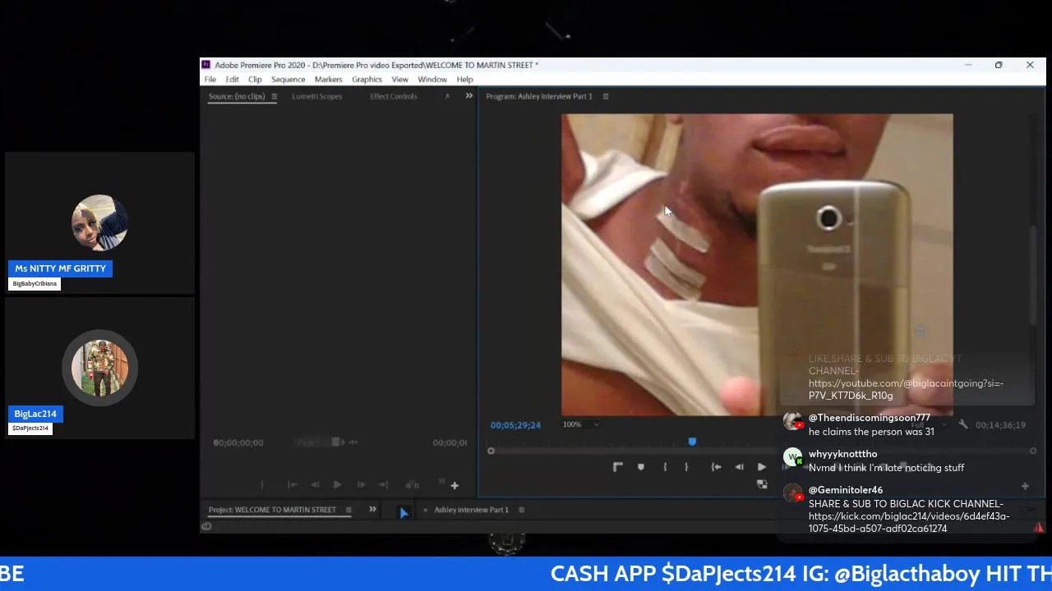The image size is (1052, 591).
Task: Click the Creative Cloud sync status icon
Action: pyautogui.click(x=206, y=526)
